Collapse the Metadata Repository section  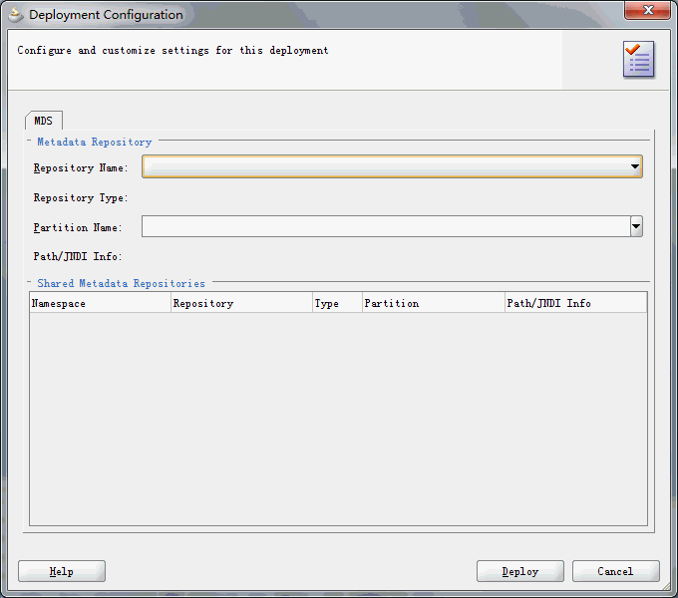(29, 141)
